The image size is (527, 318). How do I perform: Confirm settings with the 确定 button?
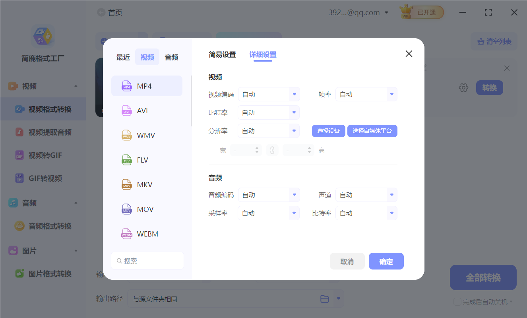[x=386, y=261]
